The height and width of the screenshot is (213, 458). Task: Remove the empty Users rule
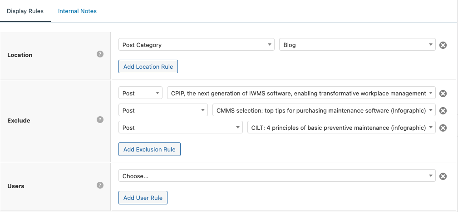443,176
